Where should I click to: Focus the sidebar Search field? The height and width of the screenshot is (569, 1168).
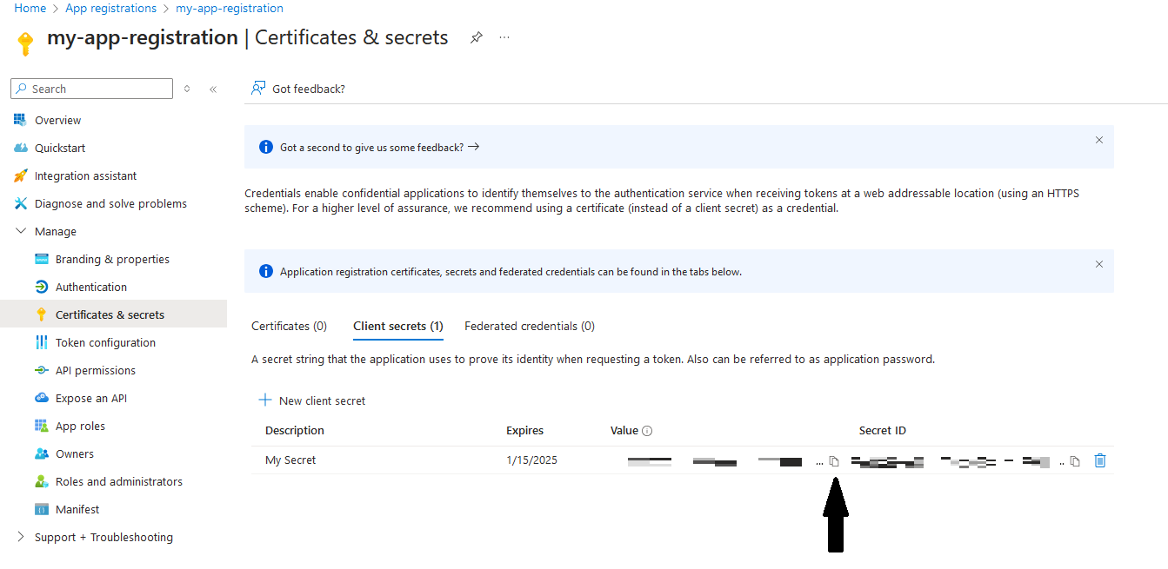click(x=92, y=89)
